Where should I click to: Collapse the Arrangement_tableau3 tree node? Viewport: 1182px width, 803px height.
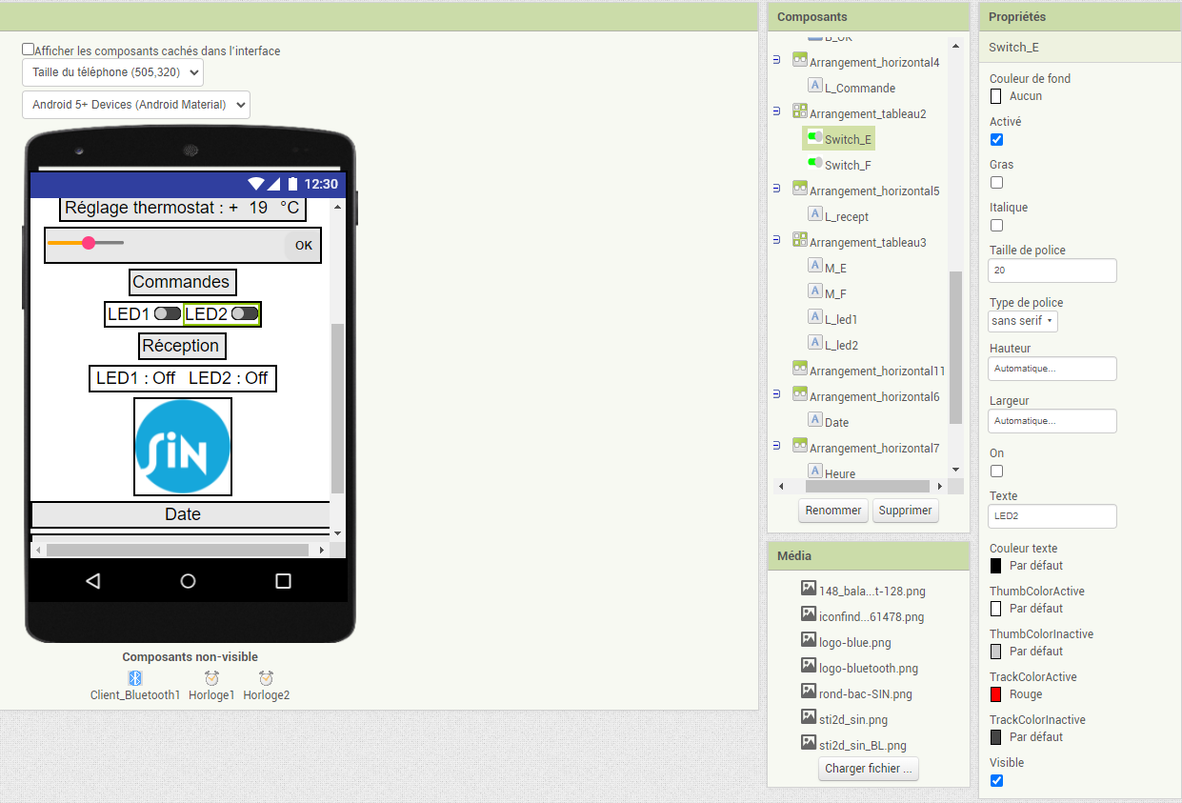(x=776, y=242)
